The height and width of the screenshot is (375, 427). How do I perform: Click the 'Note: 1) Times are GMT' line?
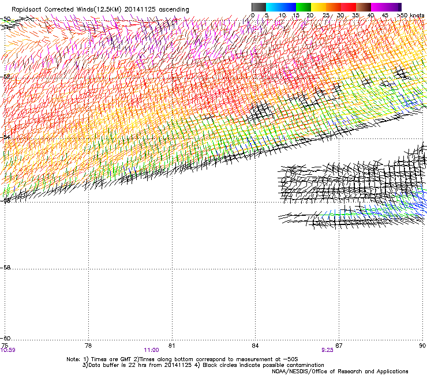click(x=182, y=359)
